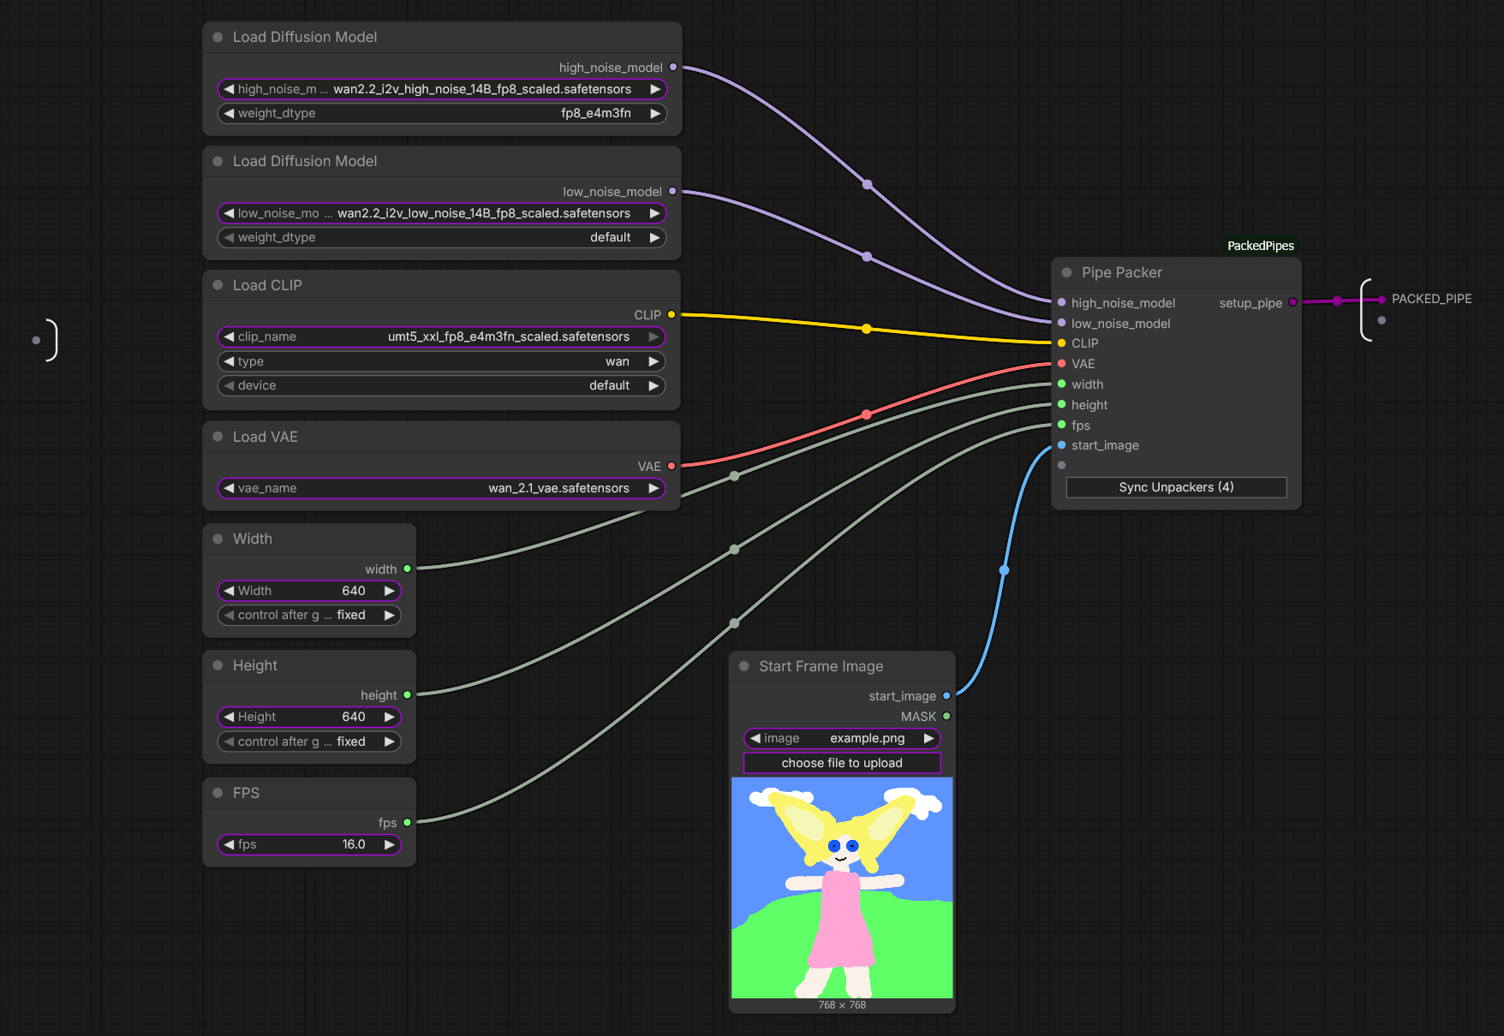The image size is (1504, 1036).
Task: Click the example.png preview thumbnail
Action: pyautogui.click(x=842, y=888)
